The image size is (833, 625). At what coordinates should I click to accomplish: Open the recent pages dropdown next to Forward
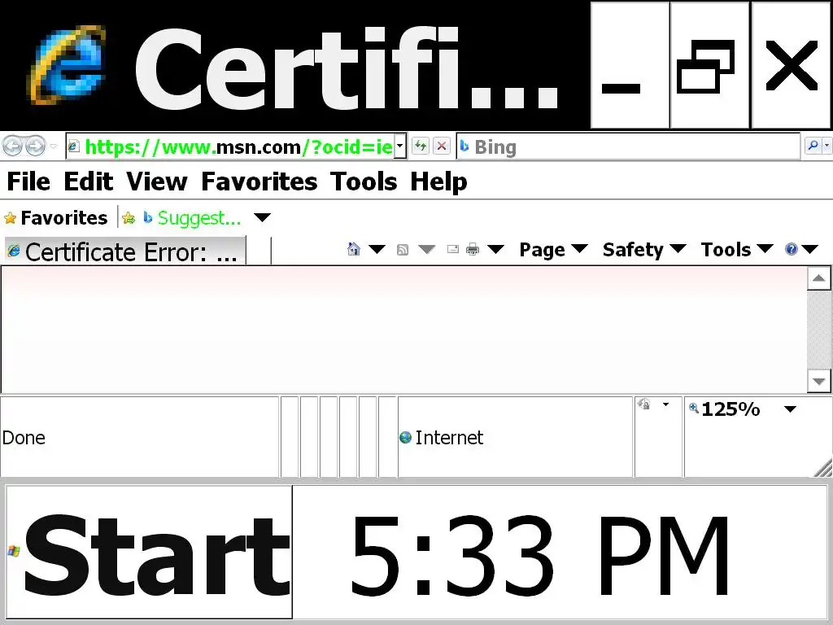click(x=53, y=146)
